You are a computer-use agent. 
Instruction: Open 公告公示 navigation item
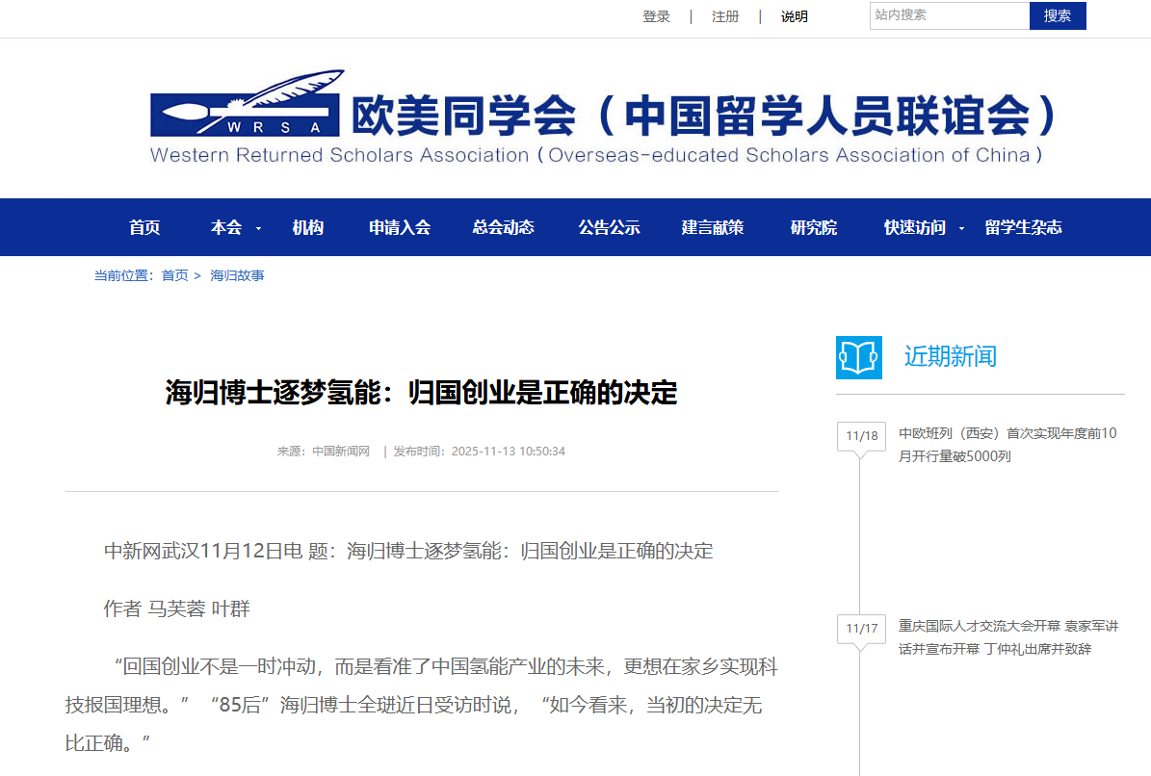coord(609,227)
